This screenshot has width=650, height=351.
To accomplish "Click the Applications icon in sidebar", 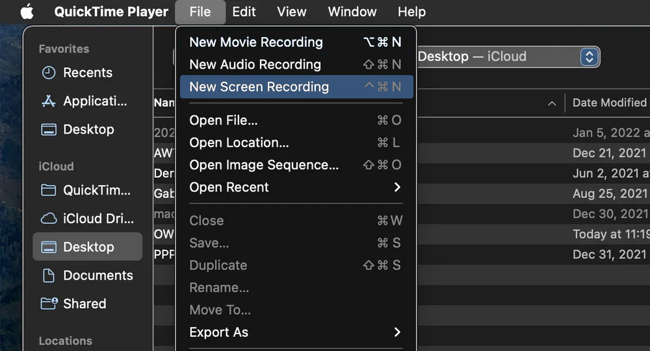I will [49, 101].
